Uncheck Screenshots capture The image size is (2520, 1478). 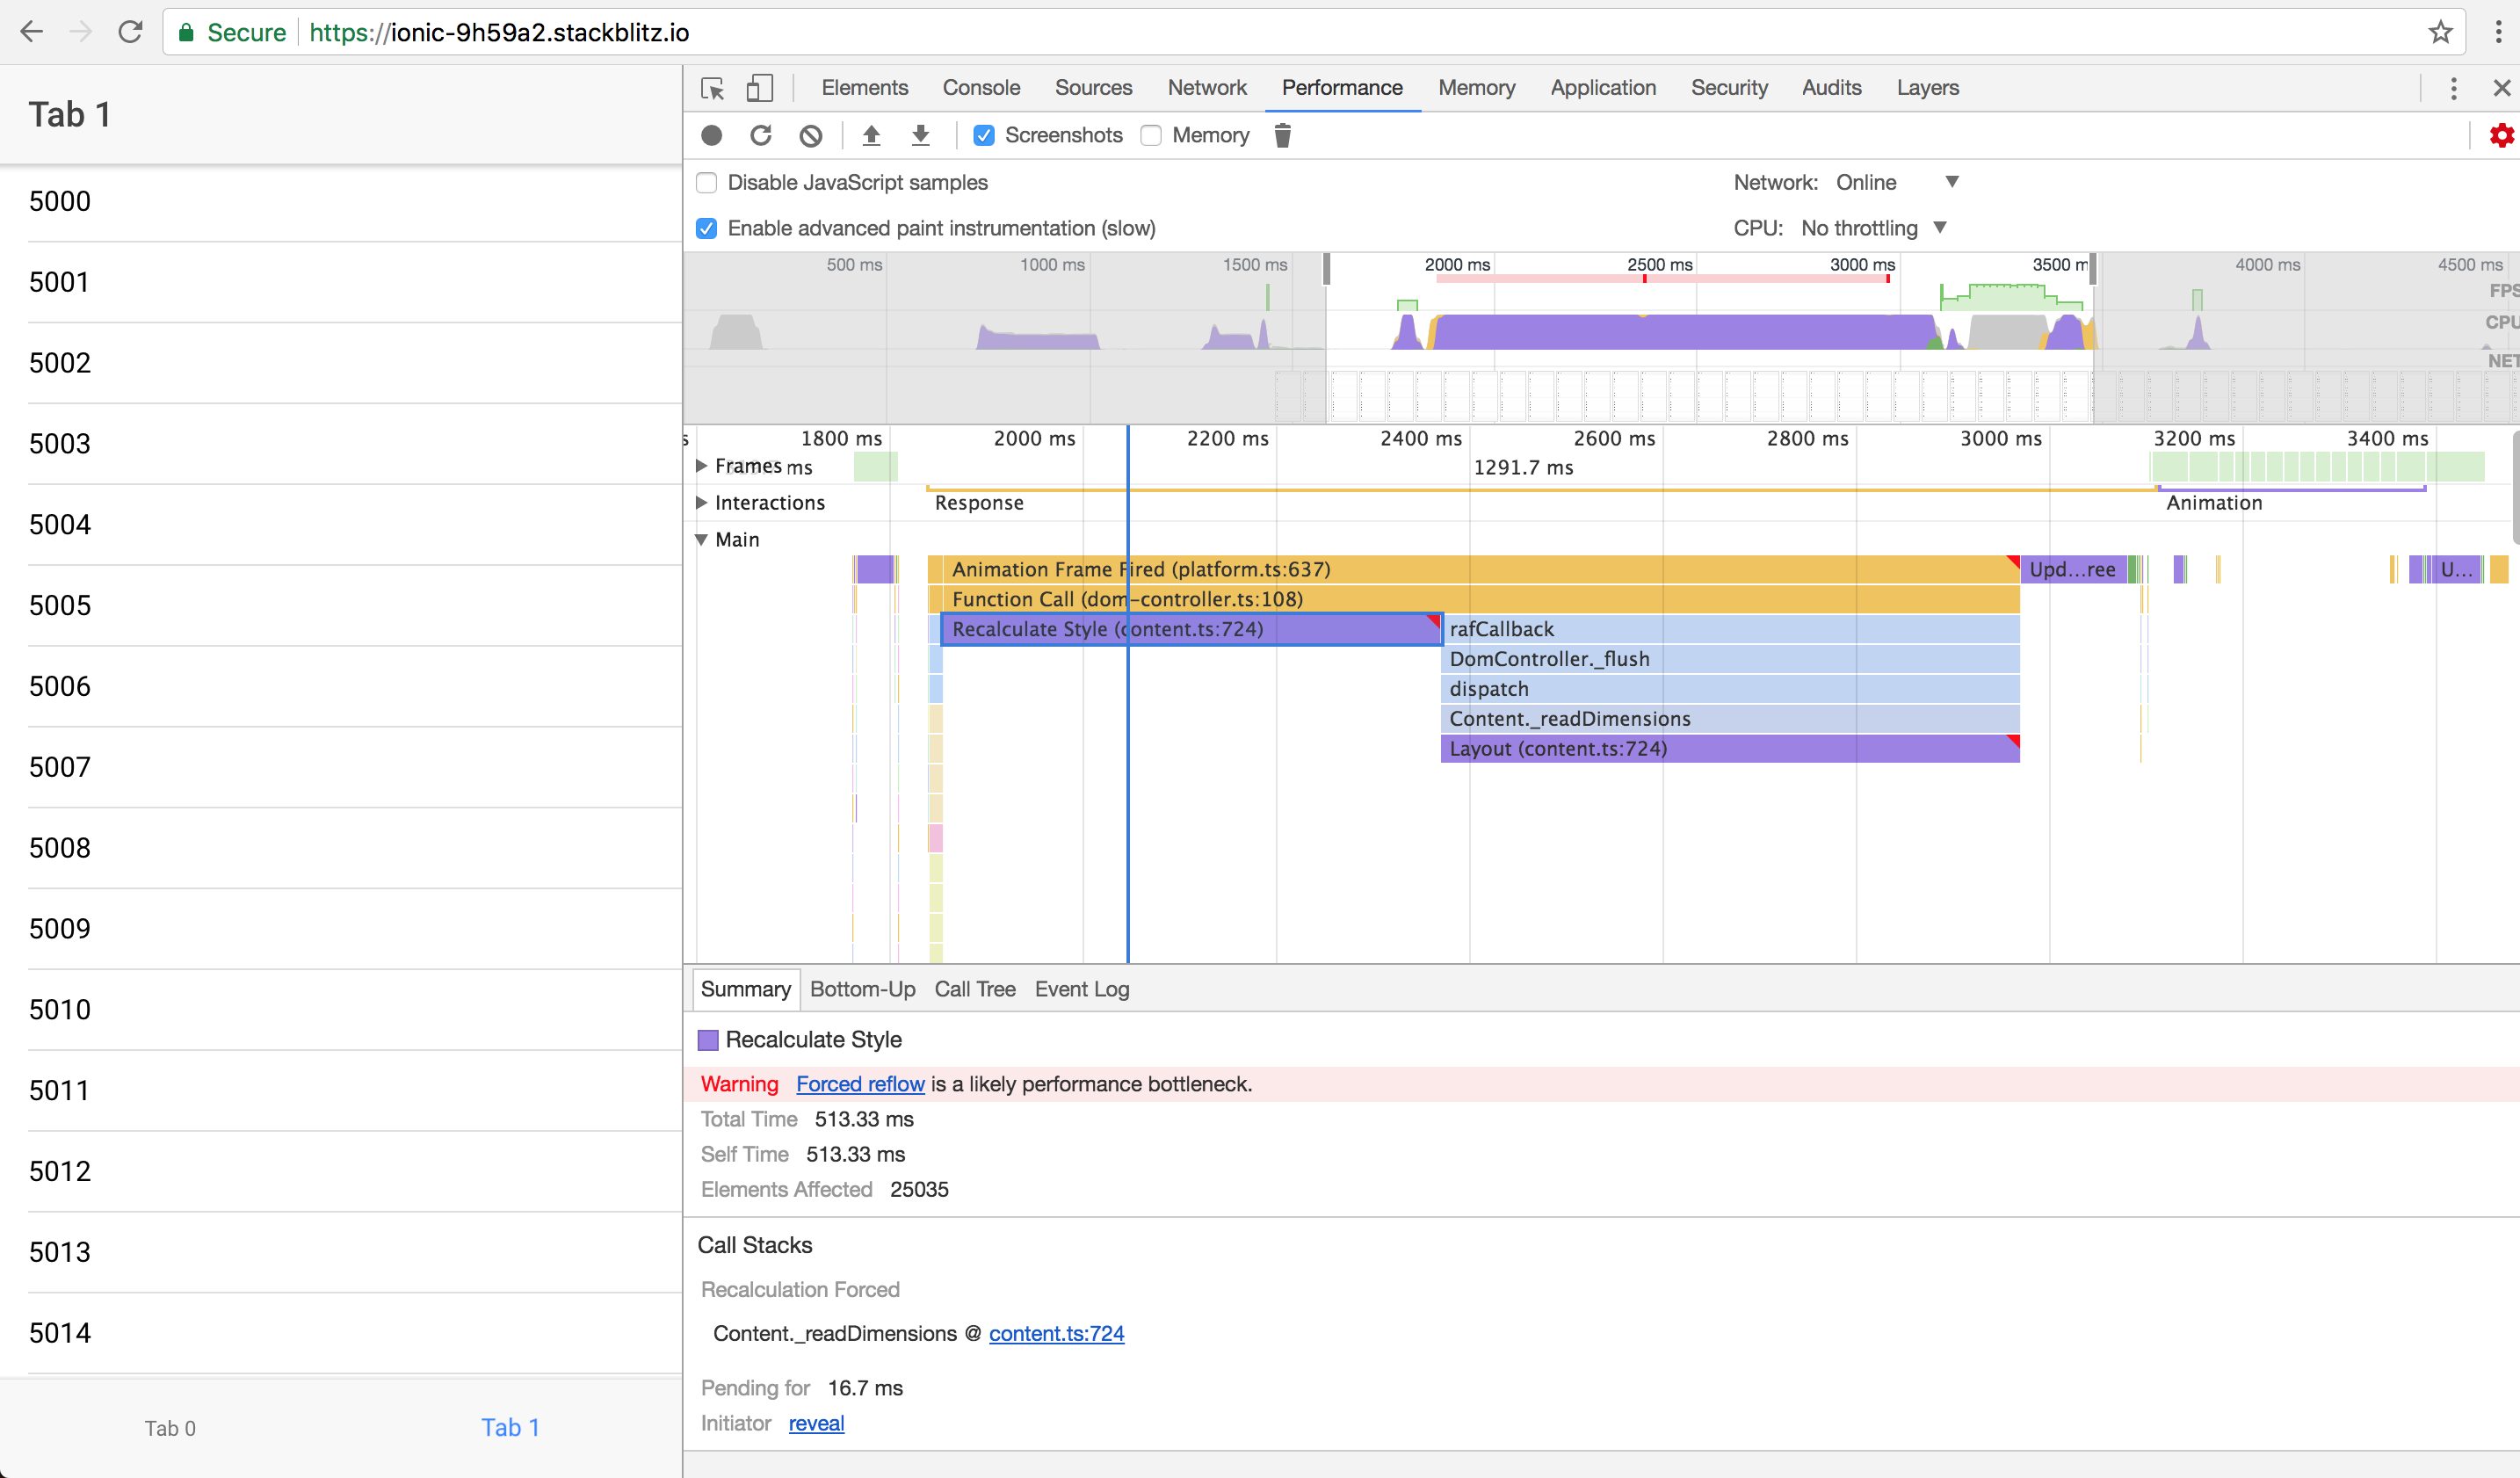tap(984, 135)
